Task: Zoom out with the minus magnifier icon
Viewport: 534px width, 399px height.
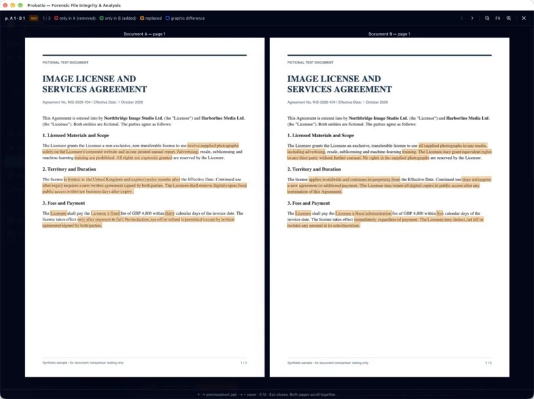Action: [x=487, y=18]
